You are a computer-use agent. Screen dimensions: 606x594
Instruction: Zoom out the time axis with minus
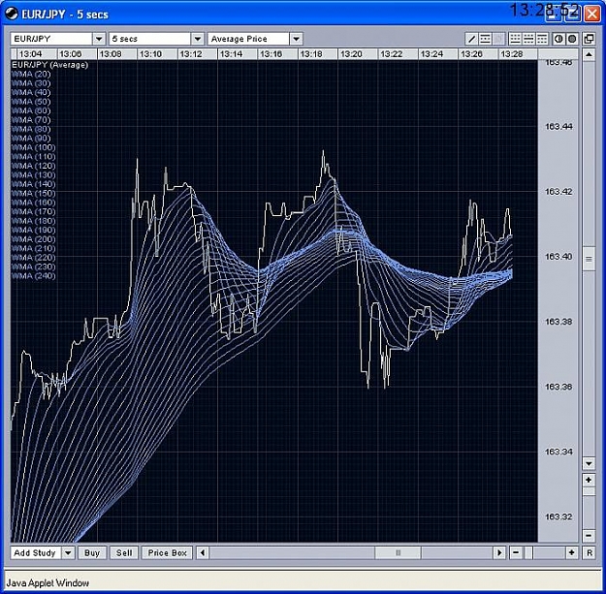coord(516,552)
